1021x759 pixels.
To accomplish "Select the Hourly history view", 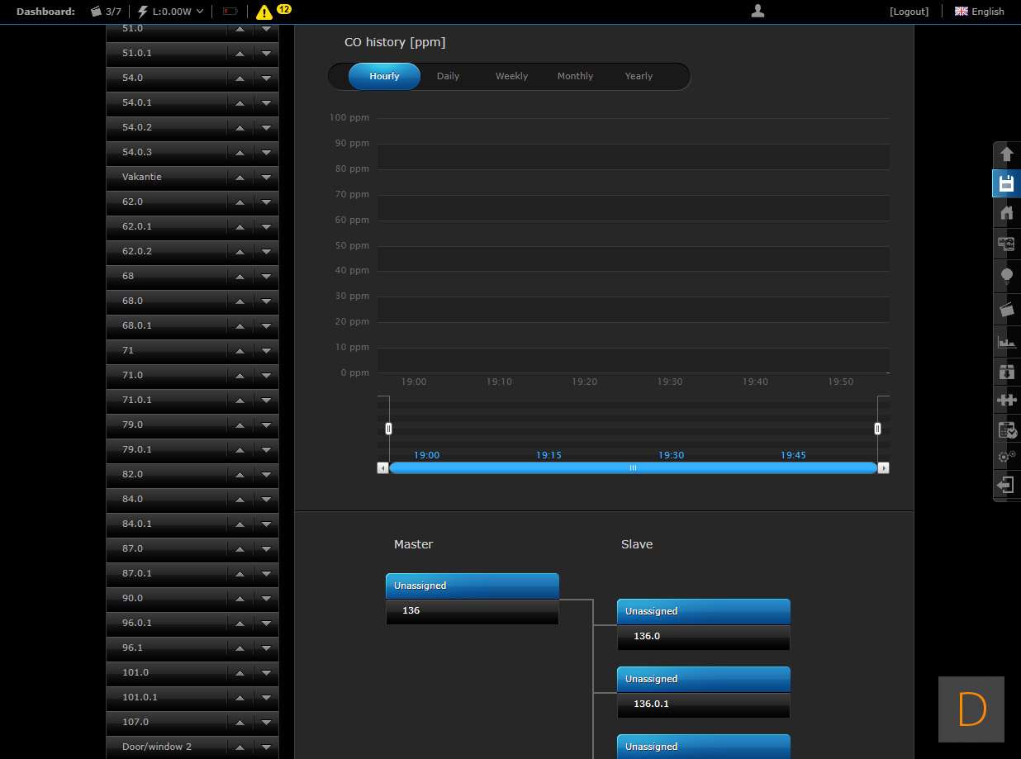I will pyautogui.click(x=384, y=76).
